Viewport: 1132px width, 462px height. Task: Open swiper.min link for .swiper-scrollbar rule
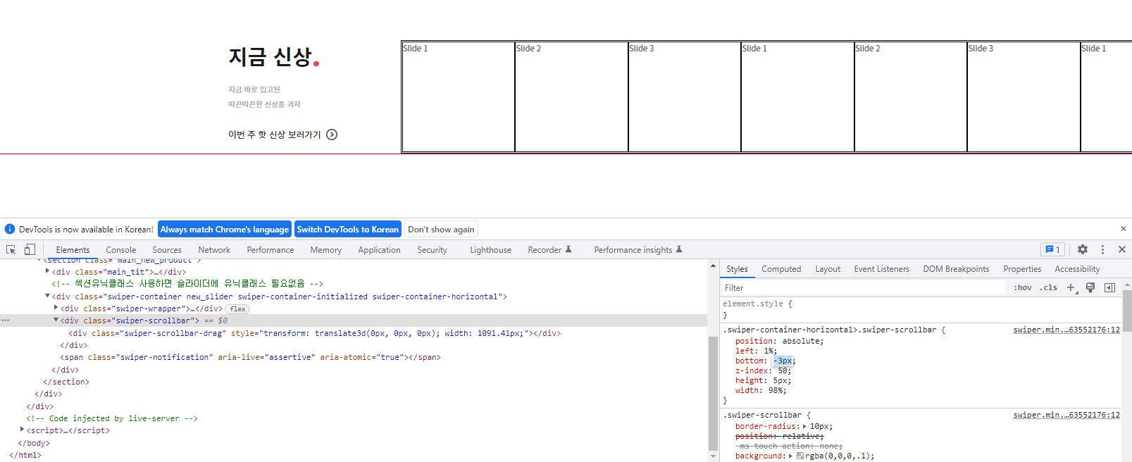(x=1066, y=415)
